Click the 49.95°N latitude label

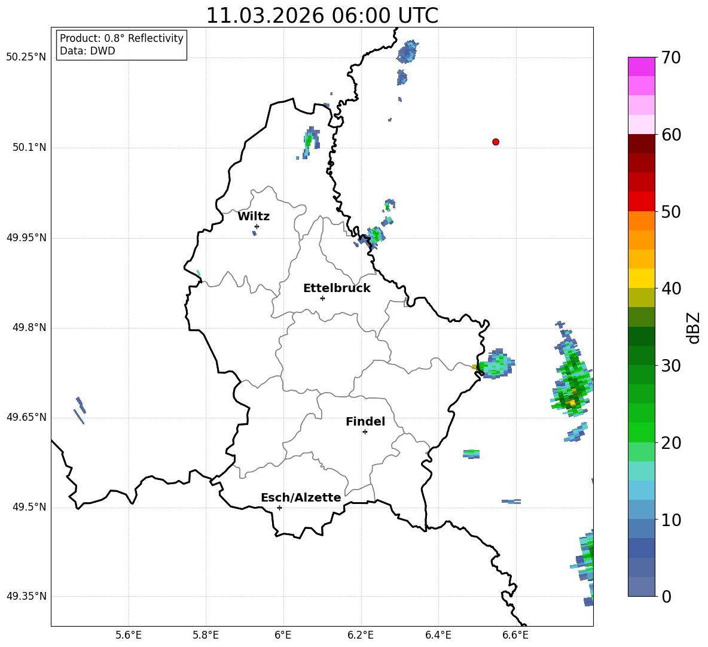click(26, 238)
